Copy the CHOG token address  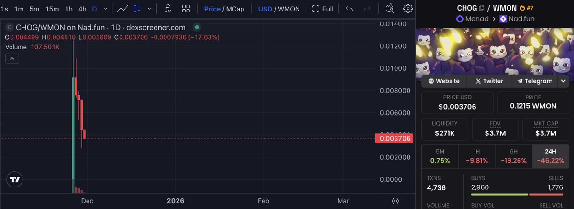(482, 8)
